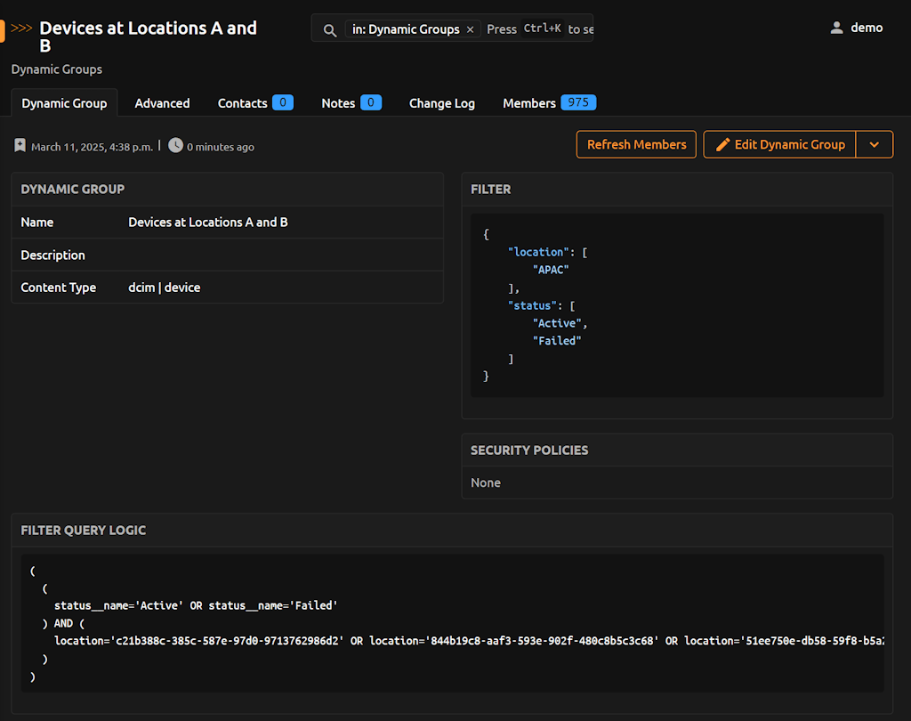Click the clock last-updated icon
This screenshot has height=721, width=911.
tap(175, 145)
